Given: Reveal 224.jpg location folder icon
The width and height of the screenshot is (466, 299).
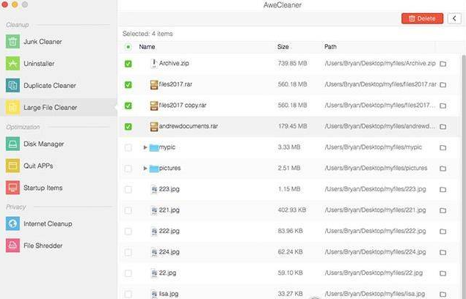Looking at the screenshot, I should coord(443,252).
